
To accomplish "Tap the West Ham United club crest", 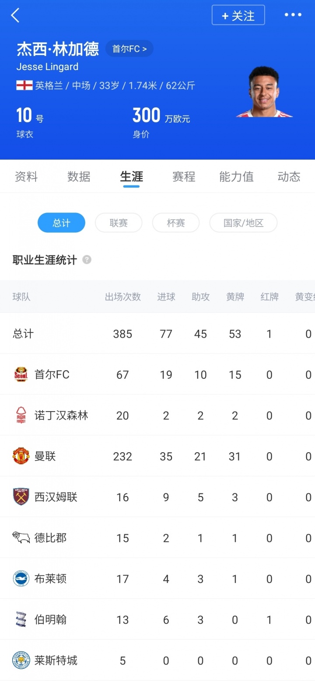I will [21, 497].
